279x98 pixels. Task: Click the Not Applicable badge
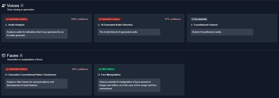199,19
